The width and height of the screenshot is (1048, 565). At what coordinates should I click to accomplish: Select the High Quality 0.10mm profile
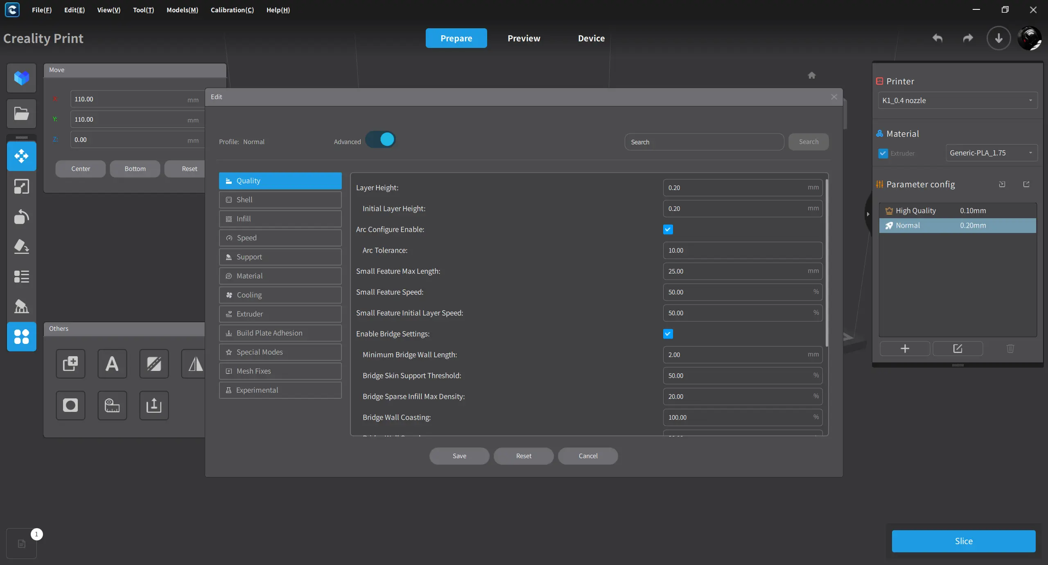point(958,210)
